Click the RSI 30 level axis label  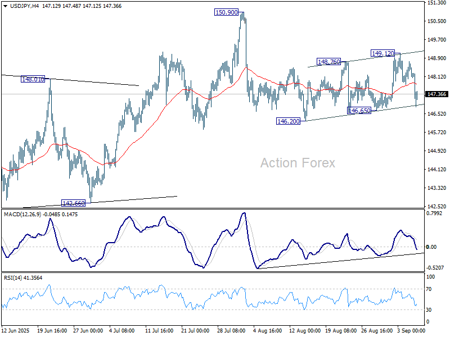click(x=429, y=310)
